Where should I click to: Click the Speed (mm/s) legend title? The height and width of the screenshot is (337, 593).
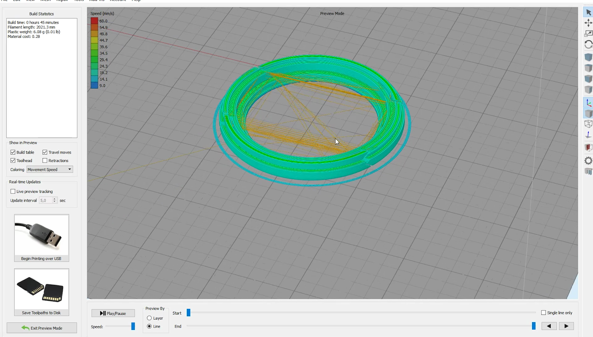[x=102, y=13]
